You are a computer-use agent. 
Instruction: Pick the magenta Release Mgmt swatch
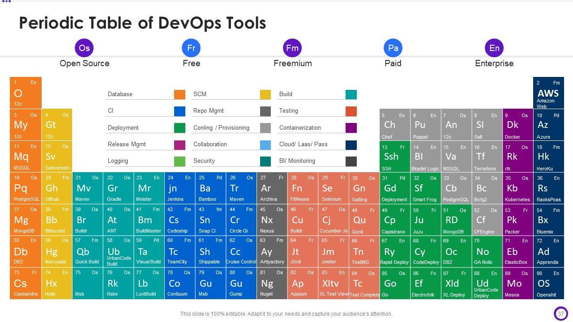point(180,144)
